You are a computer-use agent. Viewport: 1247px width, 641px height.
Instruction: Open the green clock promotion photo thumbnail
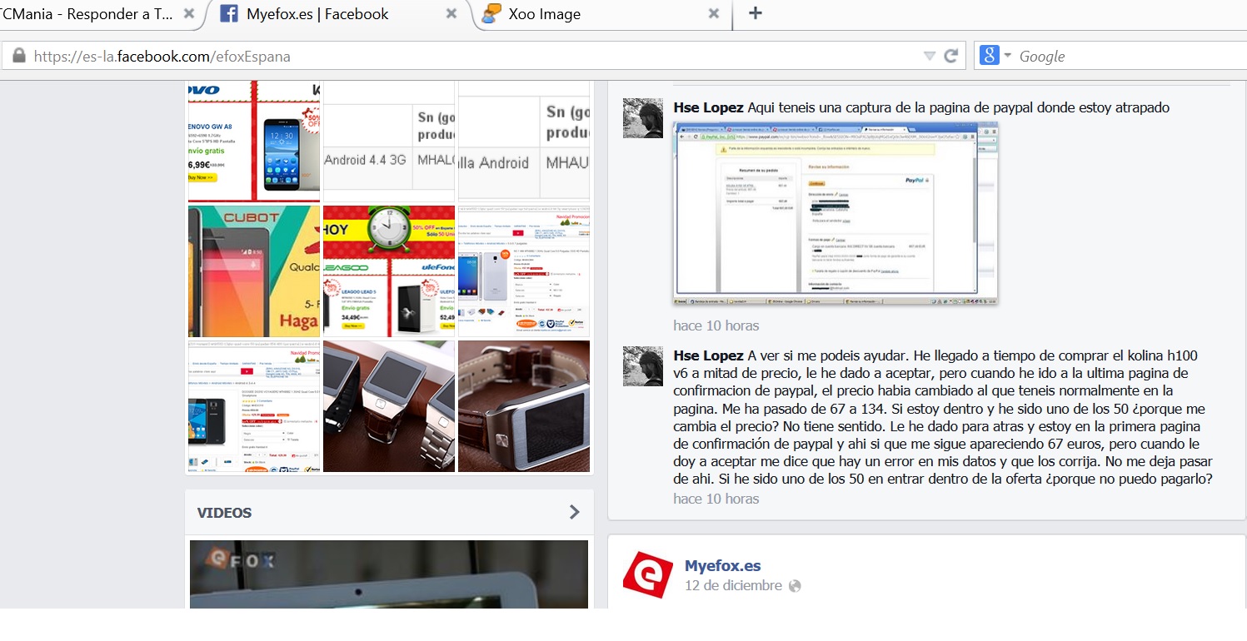(x=389, y=271)
